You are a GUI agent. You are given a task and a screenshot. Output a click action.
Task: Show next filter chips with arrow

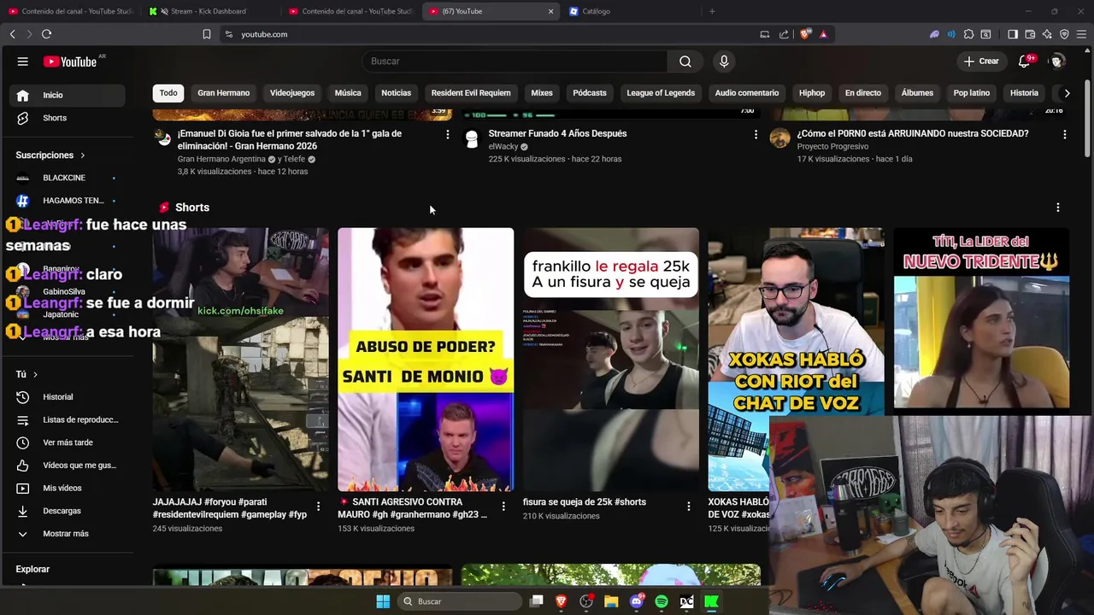coord(1067,93)
